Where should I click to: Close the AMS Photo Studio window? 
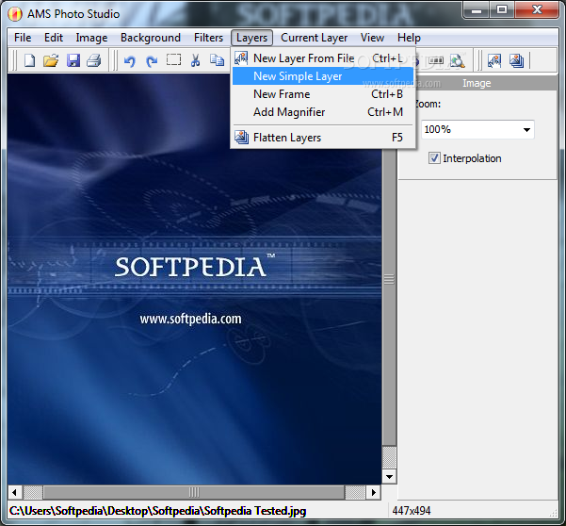(x=537, y=10)
